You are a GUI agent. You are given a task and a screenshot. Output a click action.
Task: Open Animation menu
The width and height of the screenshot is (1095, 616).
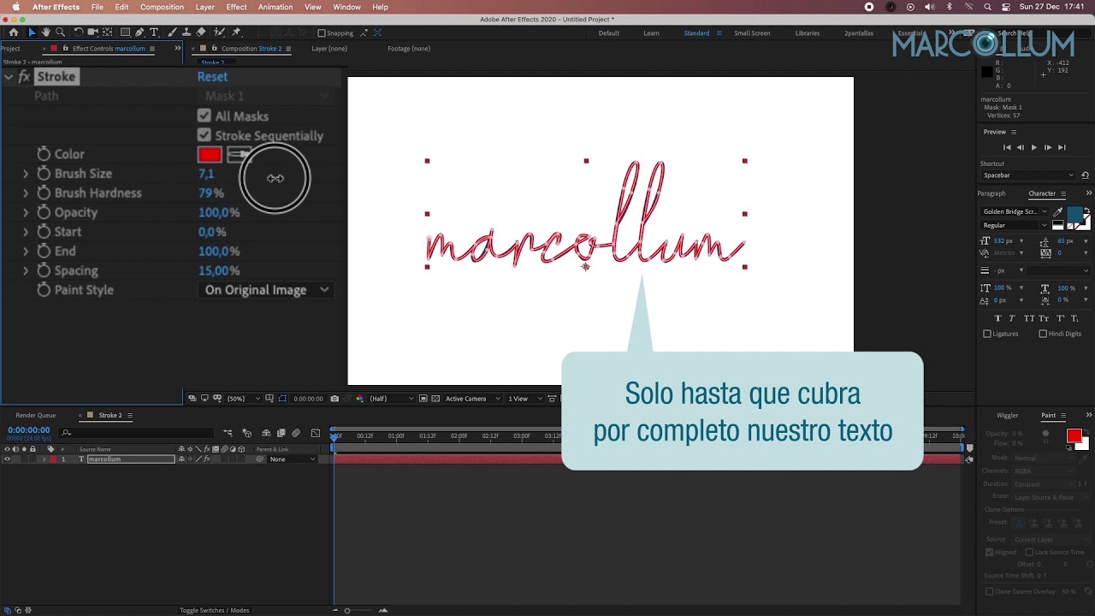275,7
